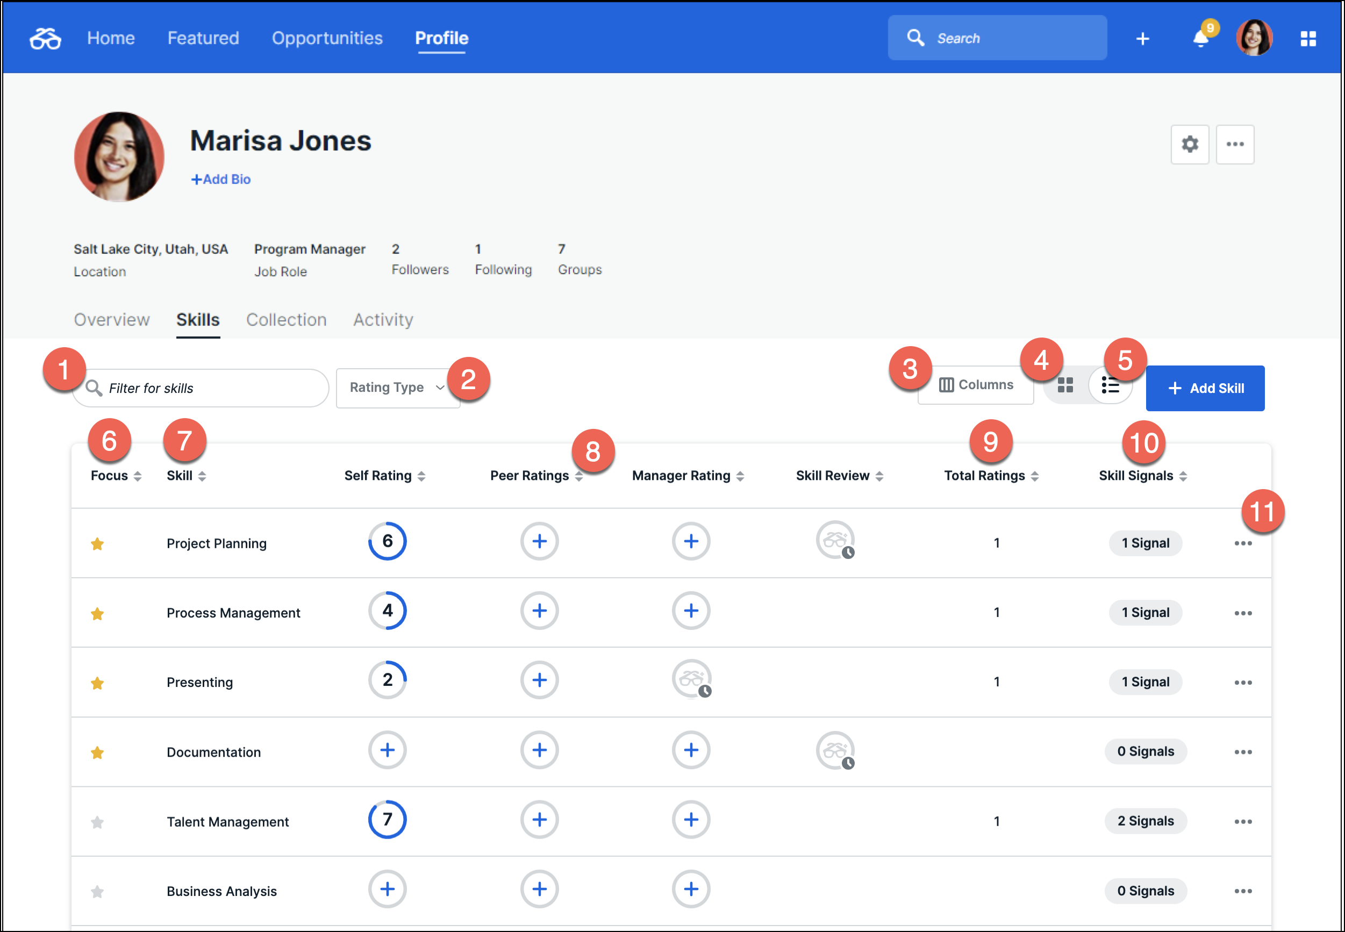1345x932 pixels.
Task: Switch to the Collection tab
Action: 286,319
